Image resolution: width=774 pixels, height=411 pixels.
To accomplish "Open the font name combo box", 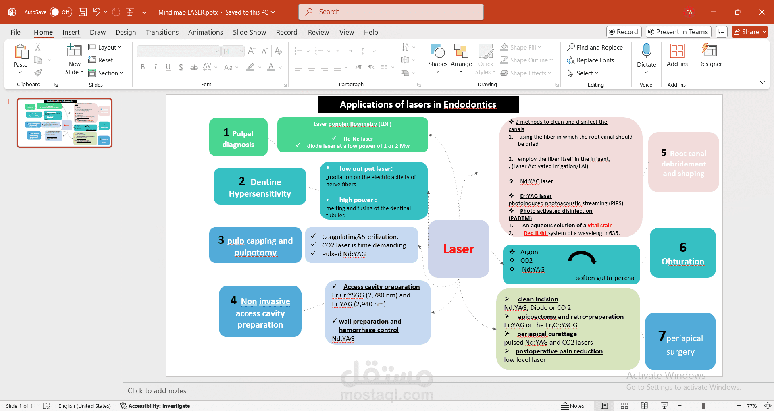I will point(178,51).
